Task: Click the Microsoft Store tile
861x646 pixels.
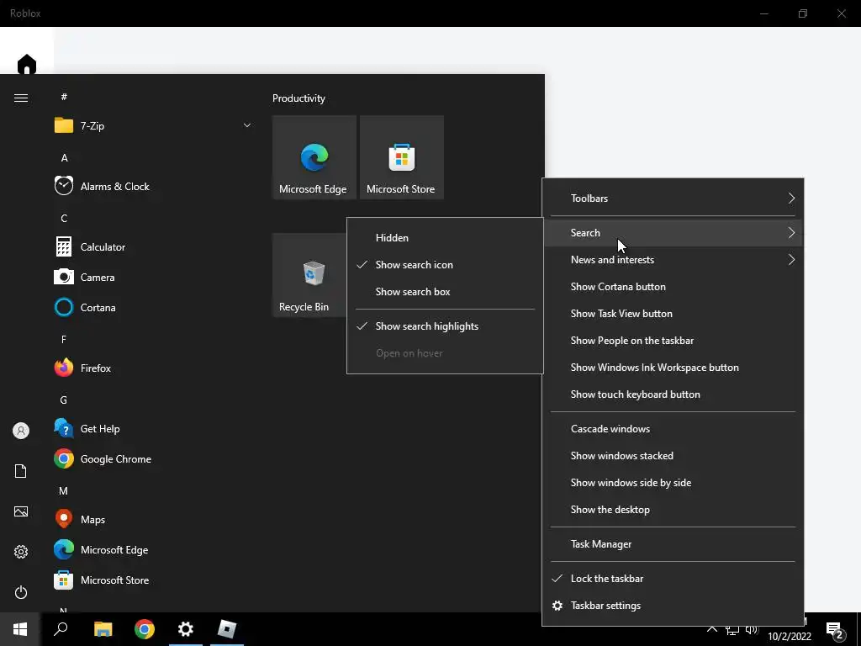Action: coord(401,157)
